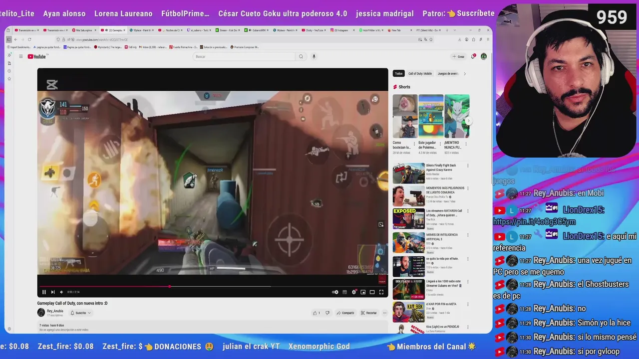This screenshot has height=359, width=639.
Task: Toggle subtitles in video player
Action: 344,292
